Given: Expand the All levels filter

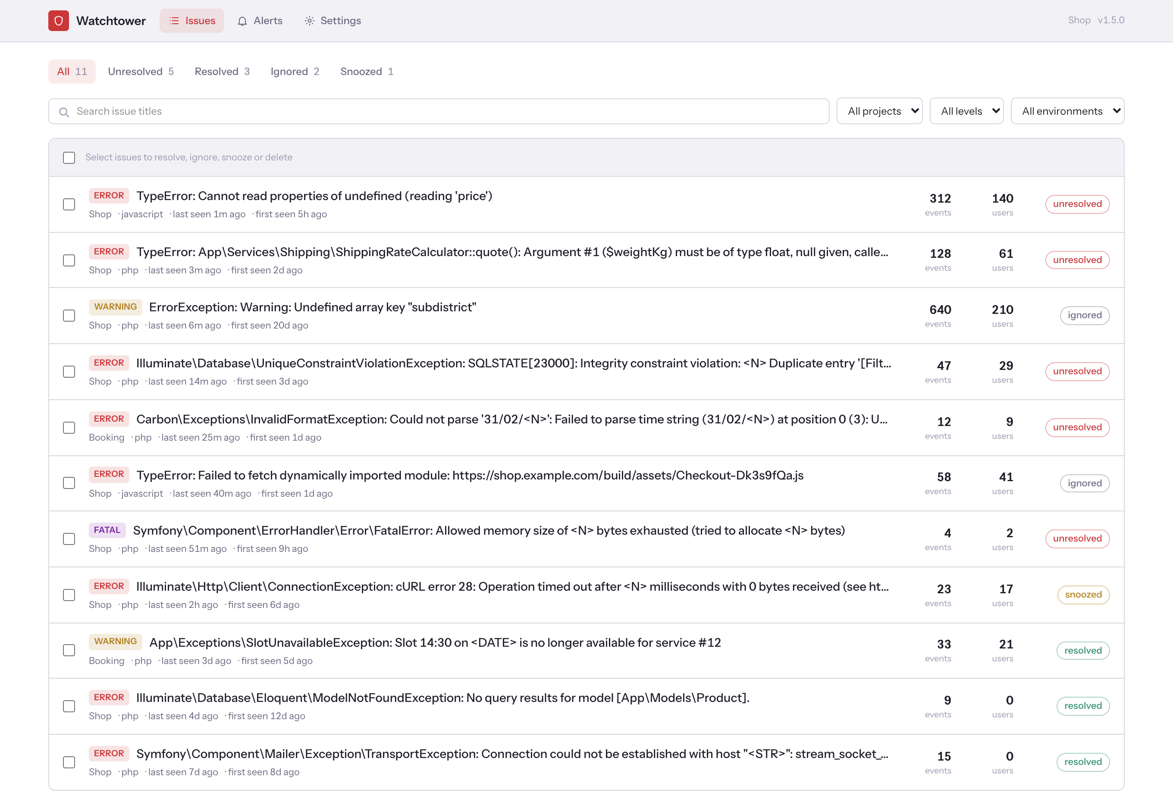Looking at the screenshot, I should pos(966,111).
